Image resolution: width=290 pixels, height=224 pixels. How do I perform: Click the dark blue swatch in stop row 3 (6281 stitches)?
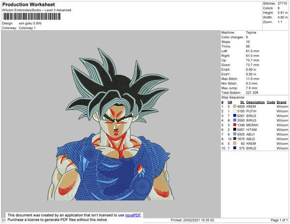click(x=235, y=115)
